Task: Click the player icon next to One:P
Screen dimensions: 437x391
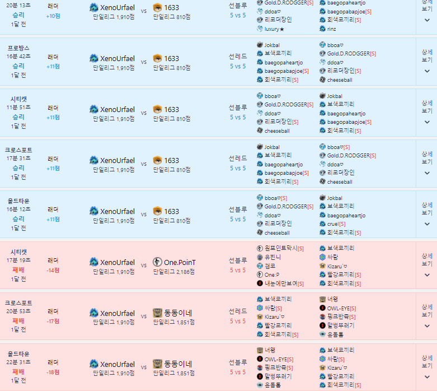Action: [260, 274]
